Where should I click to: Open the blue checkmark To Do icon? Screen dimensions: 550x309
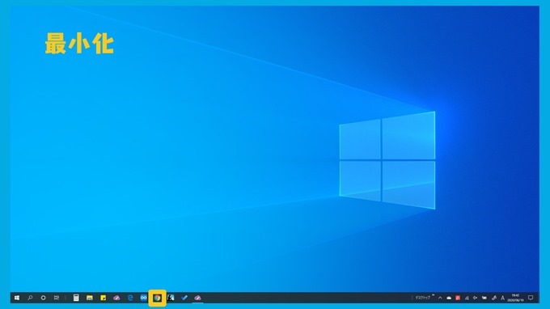pos(184,298)
